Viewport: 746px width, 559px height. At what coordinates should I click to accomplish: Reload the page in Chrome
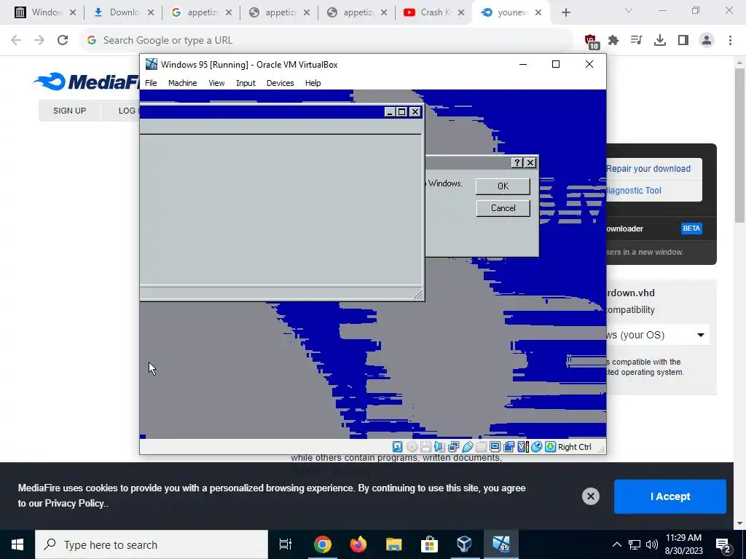click(63, 41)
